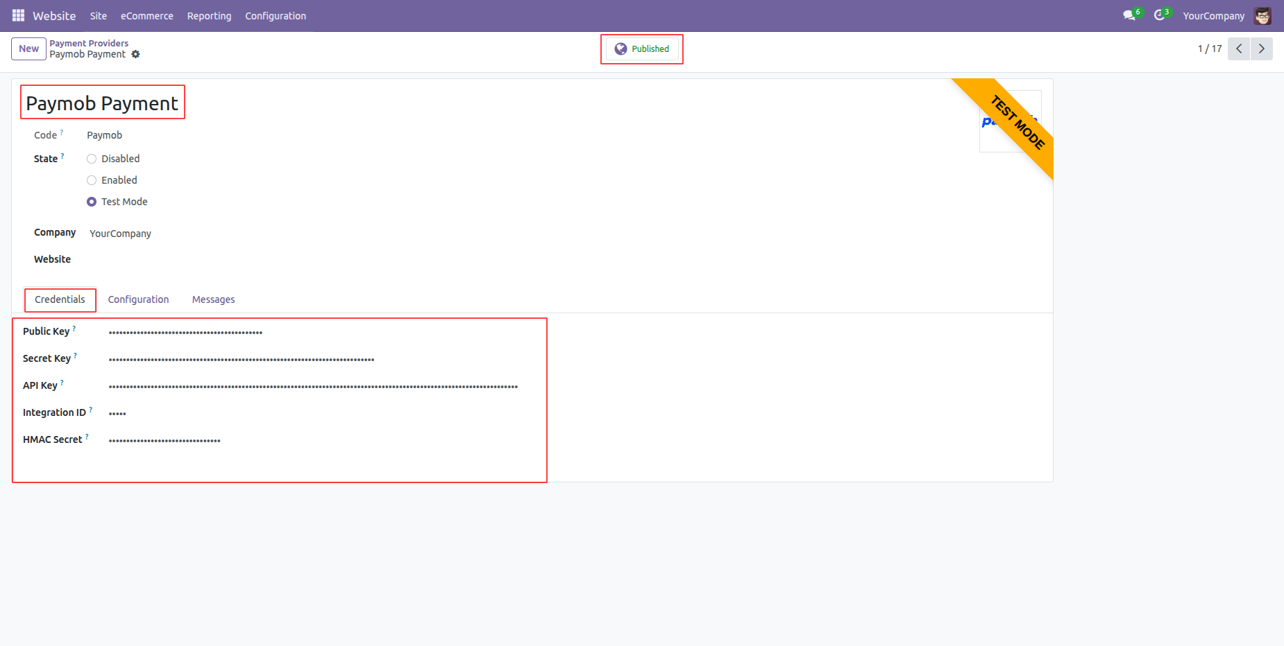This screenshot has width=1284, height=646.
Task: Open the apps grid menu icon
Action: point(18,15)
